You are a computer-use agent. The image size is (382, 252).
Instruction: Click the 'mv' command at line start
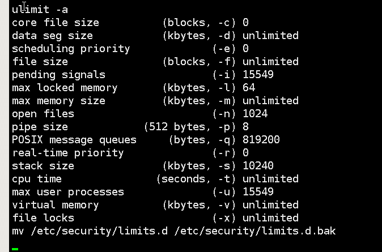[18, 231]
